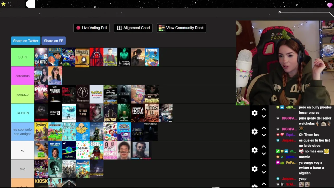Select the Agar.io thumbnail
Image resolution: width=334 pixels, height=188 pixels.
pos(83,150)
